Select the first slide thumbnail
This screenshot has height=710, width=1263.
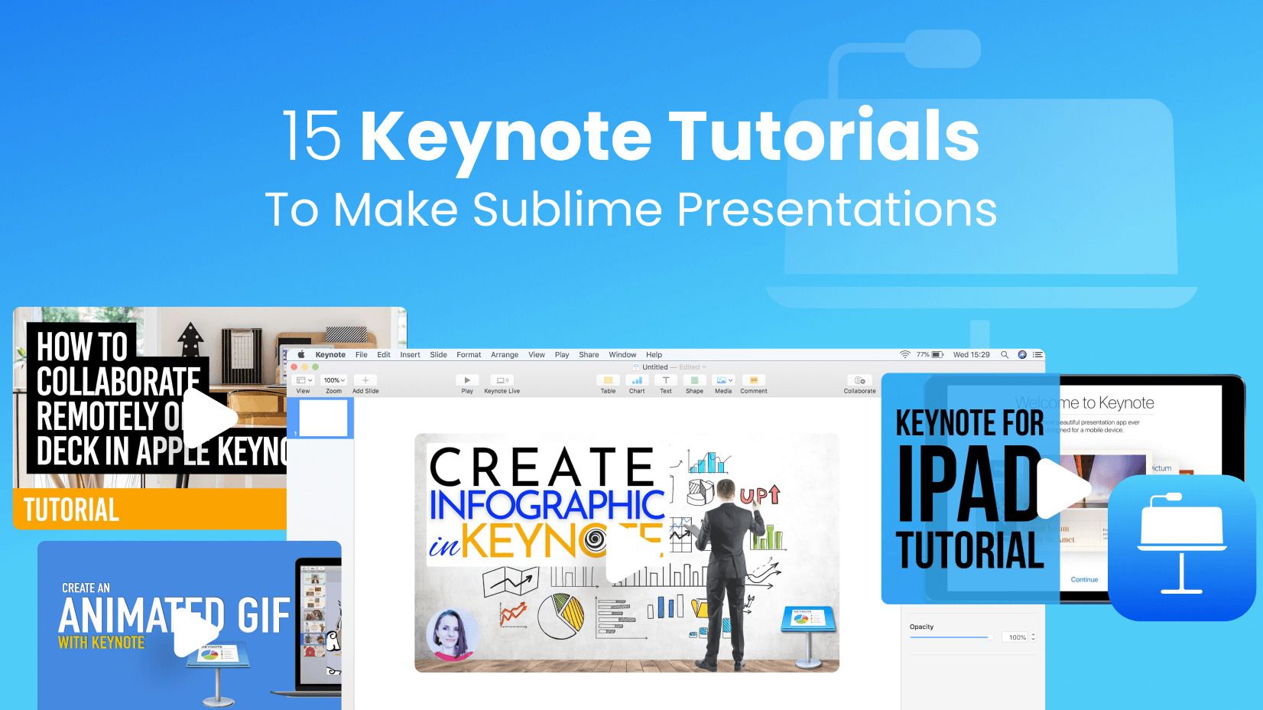click(323, 419)
